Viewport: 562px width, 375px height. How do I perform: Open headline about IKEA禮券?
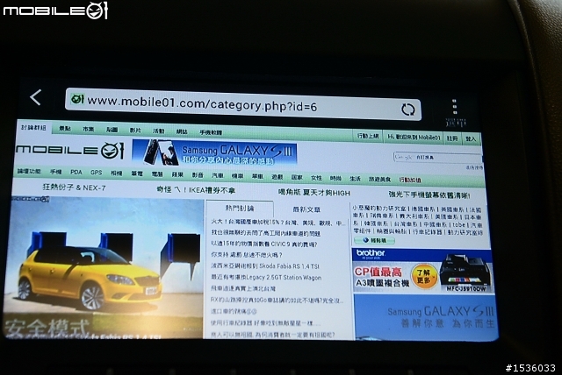point(196,190)
